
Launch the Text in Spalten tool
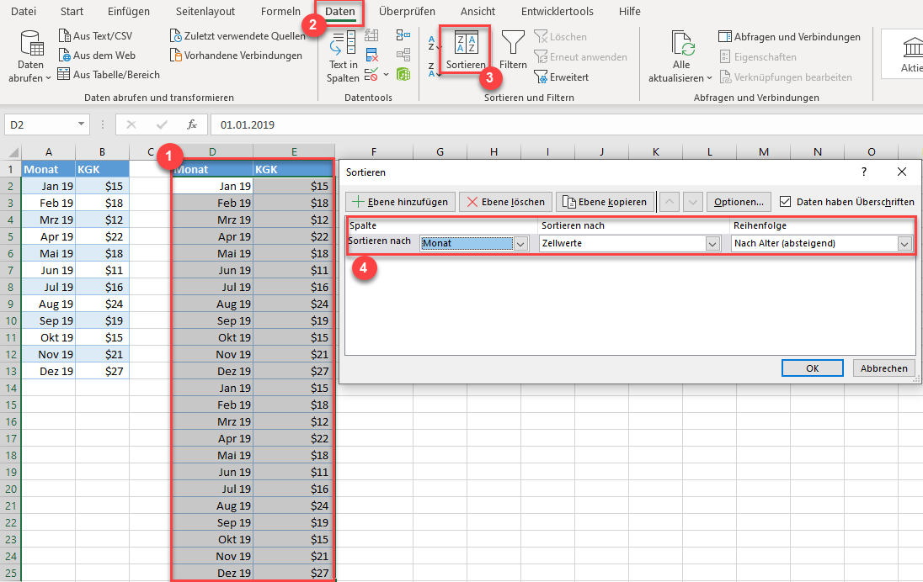pyautogui.click(x=344, y=57)
